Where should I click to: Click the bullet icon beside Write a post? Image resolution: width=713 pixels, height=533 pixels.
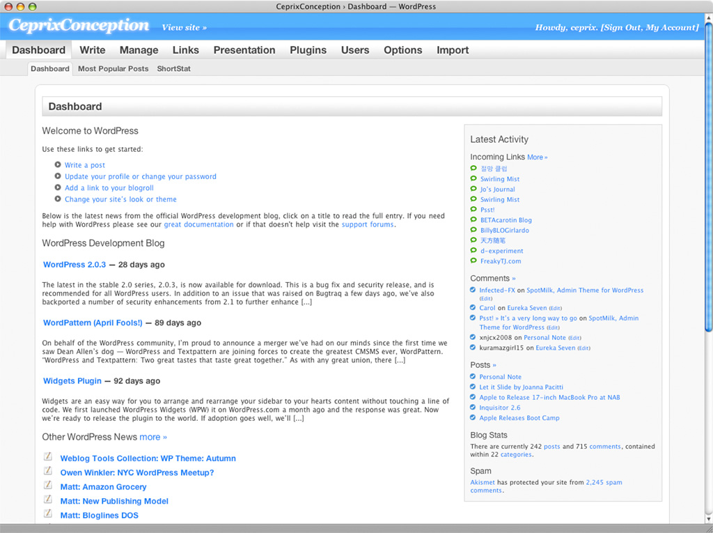[58, 164]
